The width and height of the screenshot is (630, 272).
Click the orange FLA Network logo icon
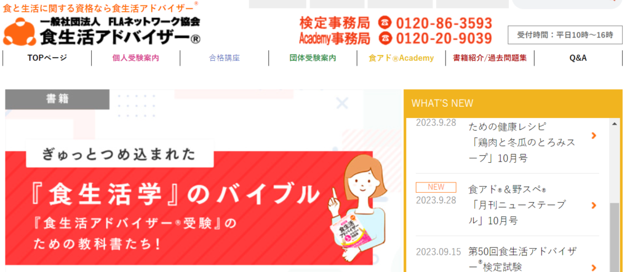[20, 32]
